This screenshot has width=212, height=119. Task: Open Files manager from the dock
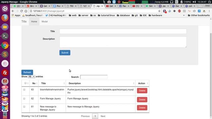point(5,27)
